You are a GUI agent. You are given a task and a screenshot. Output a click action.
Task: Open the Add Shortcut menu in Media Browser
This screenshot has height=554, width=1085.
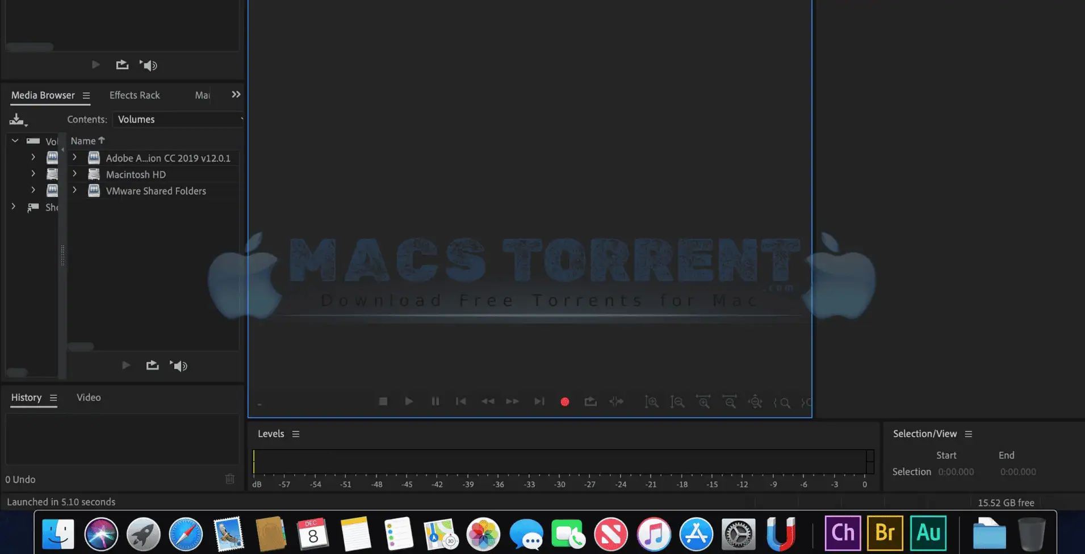coord(18,120)
